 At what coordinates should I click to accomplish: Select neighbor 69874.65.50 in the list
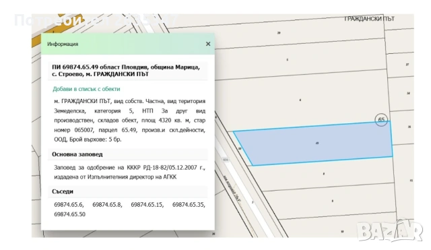(70, 214)
